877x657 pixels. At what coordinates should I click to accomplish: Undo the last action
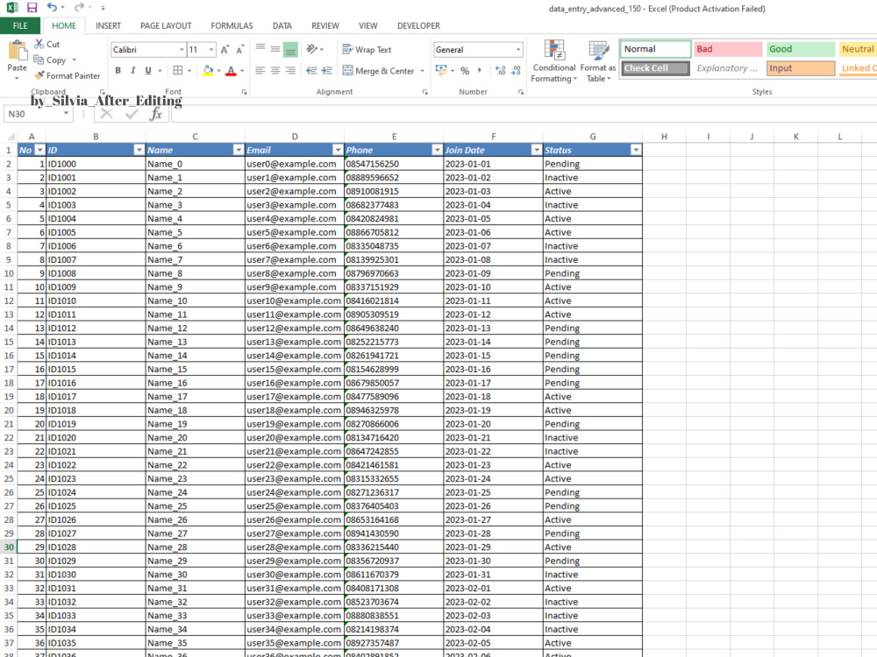(52, 7)
